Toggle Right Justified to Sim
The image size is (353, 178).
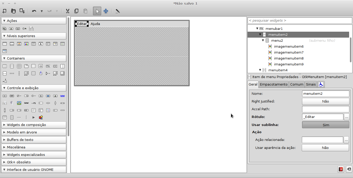pyautogui.click(x=325, y=101)
